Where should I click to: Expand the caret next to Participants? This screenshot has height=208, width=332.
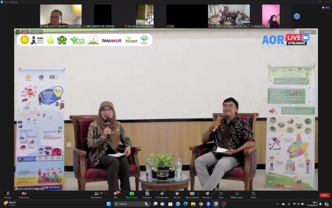pyautogui.click(x=105, y=193)
